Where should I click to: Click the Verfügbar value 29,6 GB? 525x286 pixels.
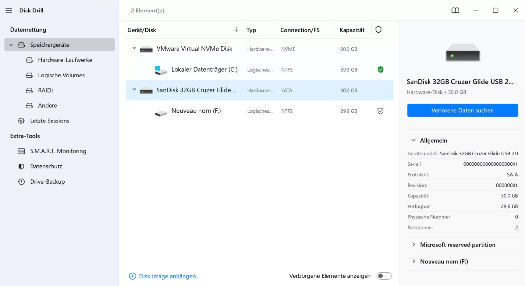(509, 206)
